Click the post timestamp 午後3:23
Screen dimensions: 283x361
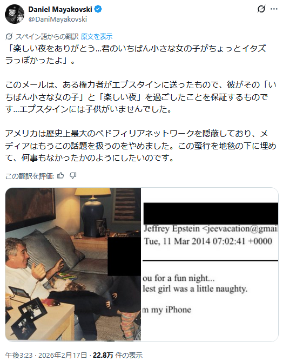coord(19,355)
